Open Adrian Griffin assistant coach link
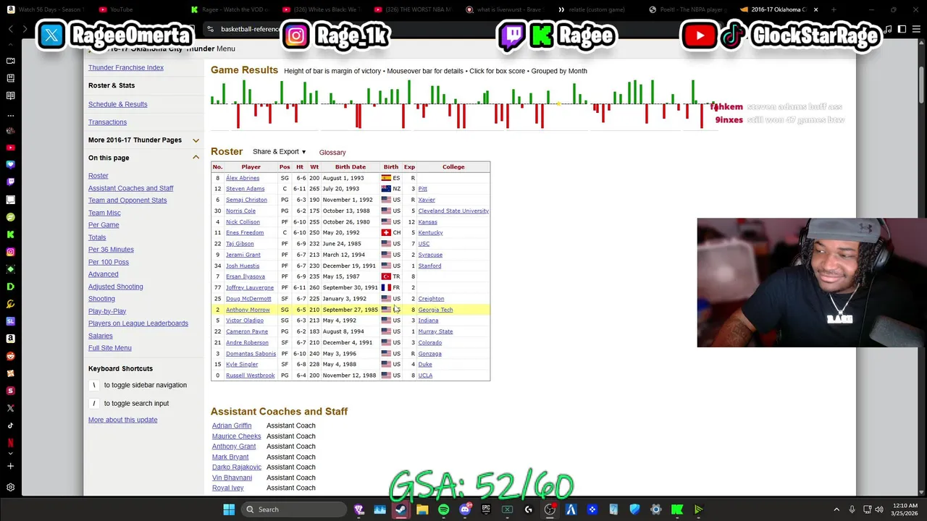927x521 pixels. click(232, 426)
